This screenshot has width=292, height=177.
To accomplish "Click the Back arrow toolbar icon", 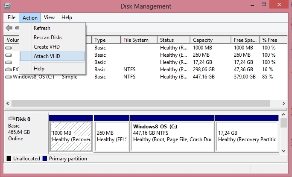I will point(9,28).
